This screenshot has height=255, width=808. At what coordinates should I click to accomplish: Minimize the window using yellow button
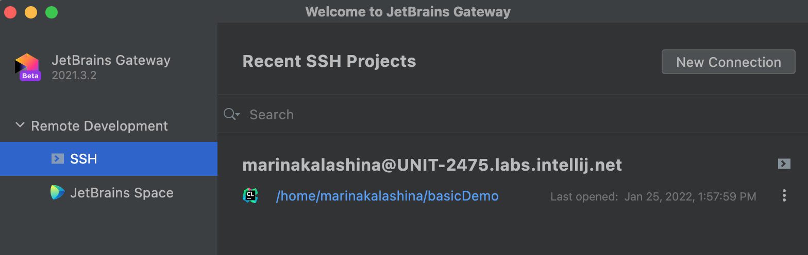point(31,12)
